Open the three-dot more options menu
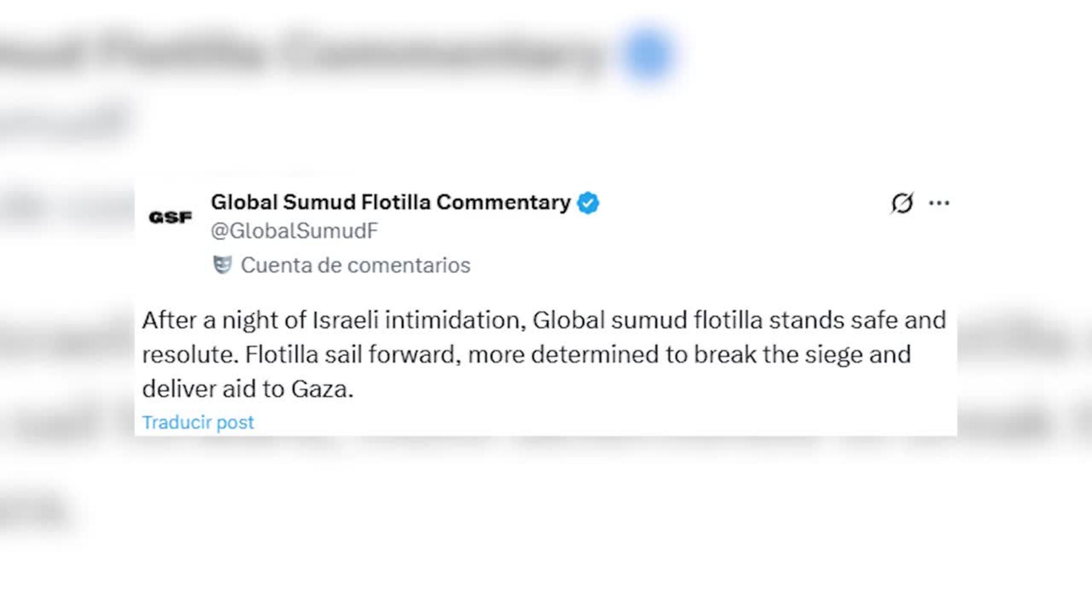Viewport: 1092px width, 614px height. [x=939, y=203]
